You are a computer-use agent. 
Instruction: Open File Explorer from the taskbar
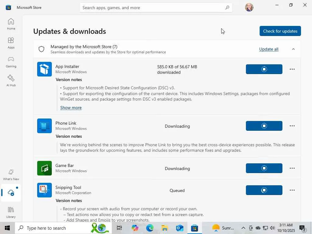pyautogui.click(x=165, y=228)
